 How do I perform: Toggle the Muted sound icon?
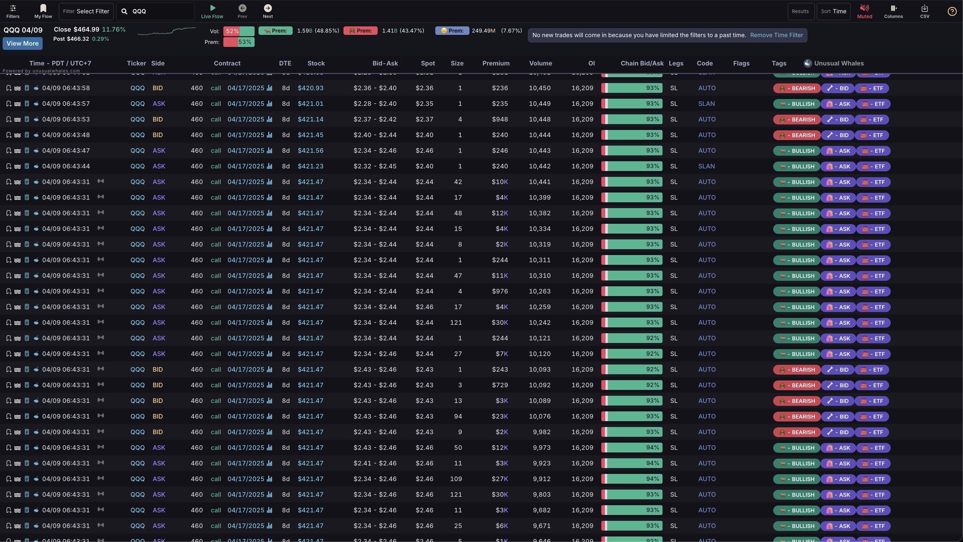coord(864,11)
